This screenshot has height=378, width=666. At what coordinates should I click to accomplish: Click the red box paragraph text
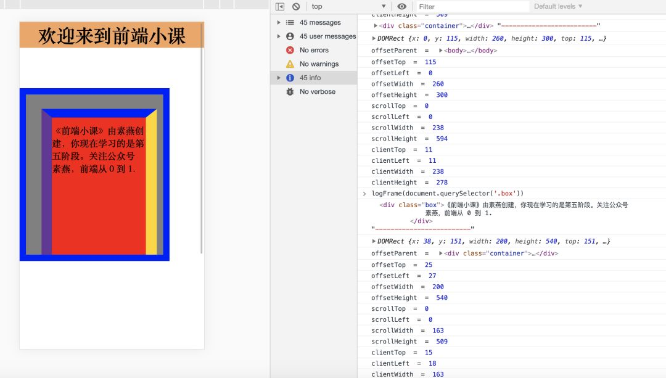98,150
